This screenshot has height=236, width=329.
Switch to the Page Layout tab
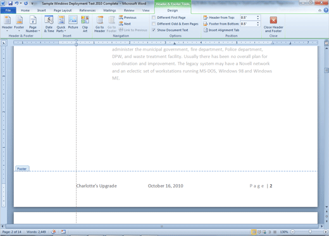(x=63, y=10)
